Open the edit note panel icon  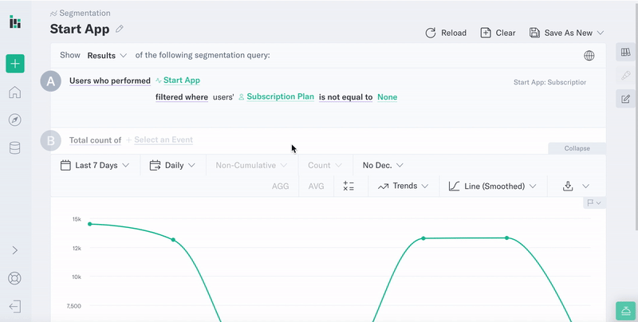pyautogui.click(x=625, y=99)
